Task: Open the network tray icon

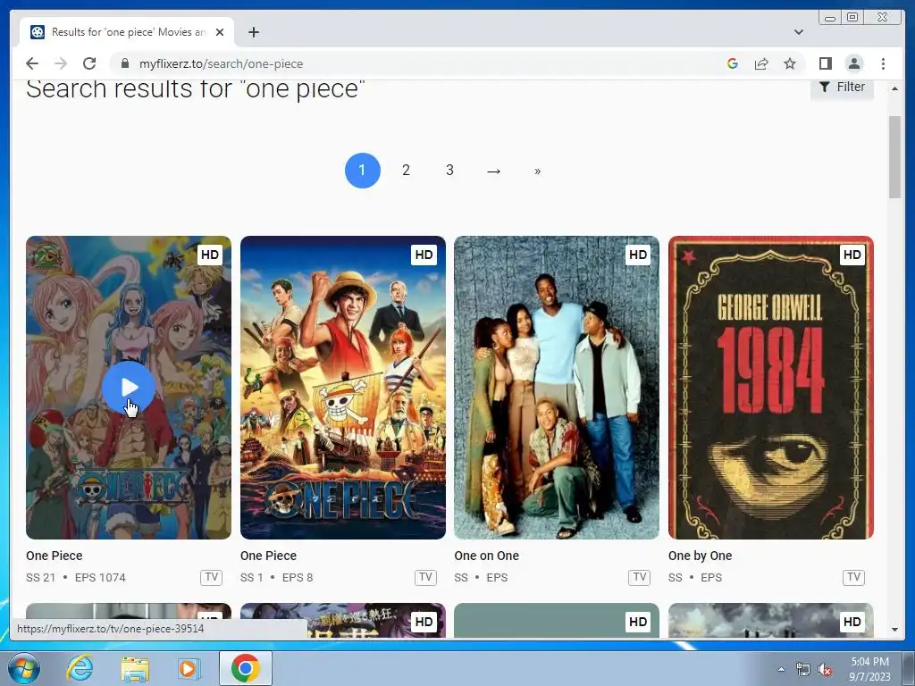Action: pos(803,670)
